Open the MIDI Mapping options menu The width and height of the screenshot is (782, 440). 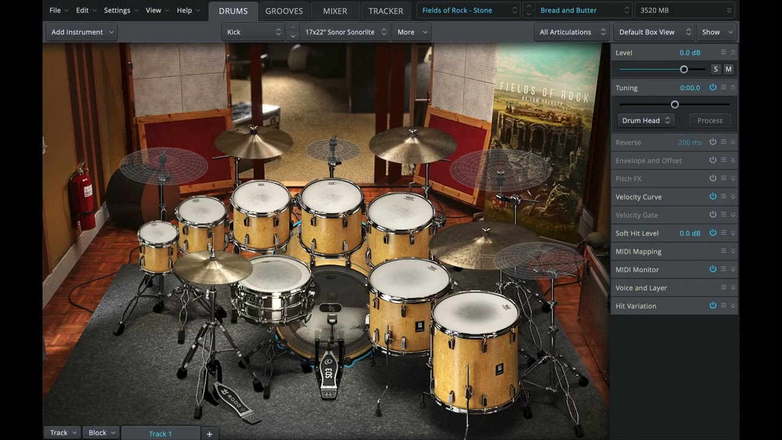tap(723, 251)
